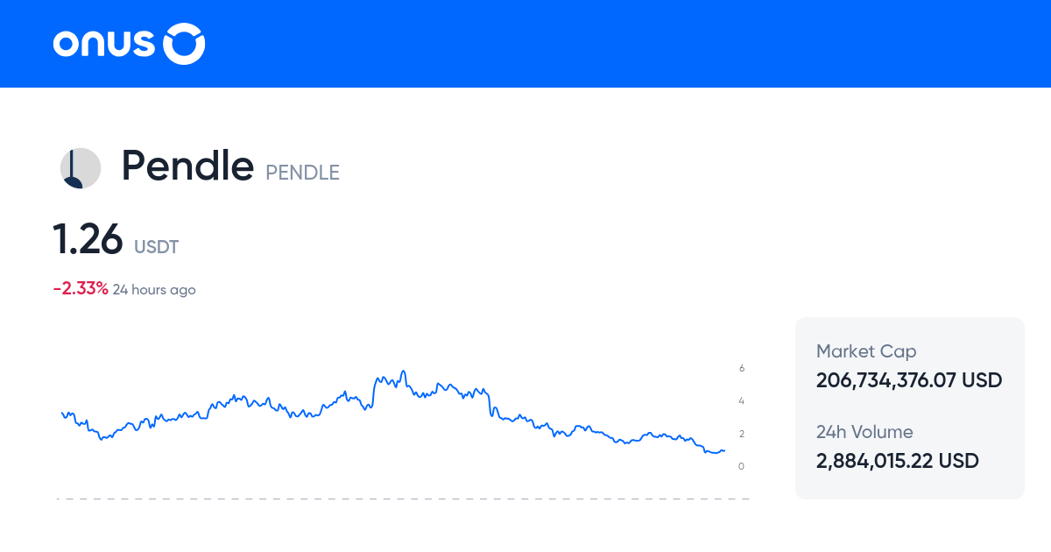Click the ONUS wordmark in the header
The width and height of the screenshot is (1051, 552).
click(102, 43)
